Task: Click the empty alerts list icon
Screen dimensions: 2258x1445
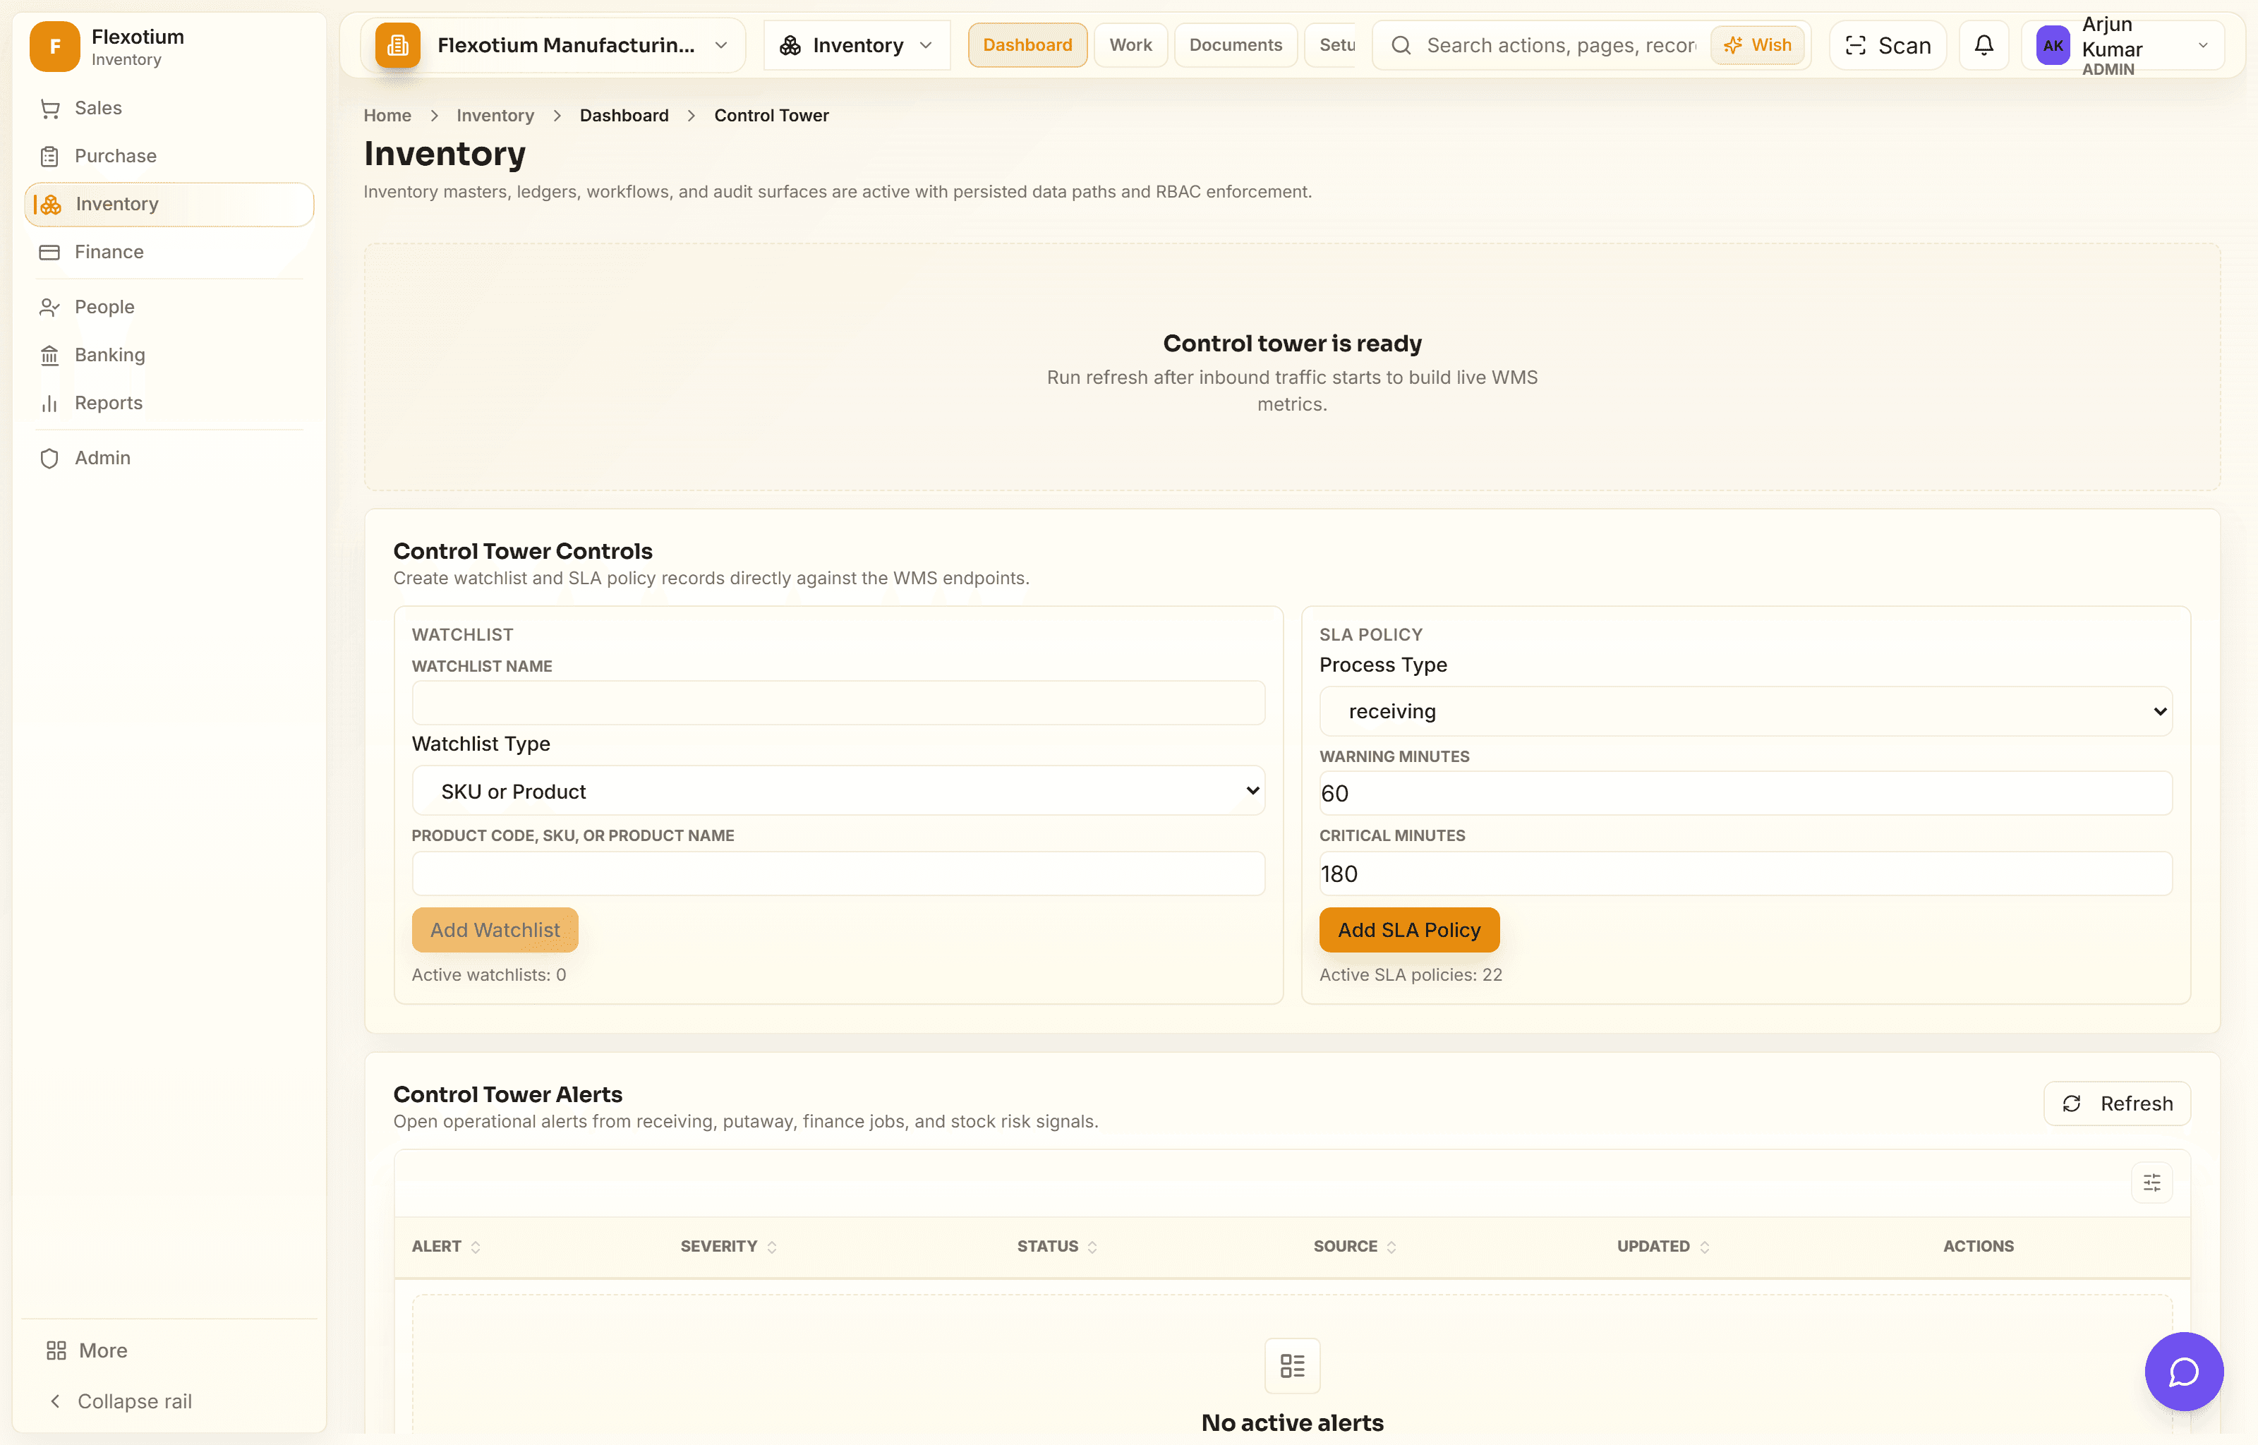Action: tap(1292, 1365)
